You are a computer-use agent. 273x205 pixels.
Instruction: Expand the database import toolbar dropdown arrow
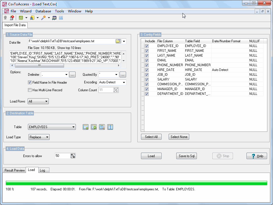click(38, 18)
